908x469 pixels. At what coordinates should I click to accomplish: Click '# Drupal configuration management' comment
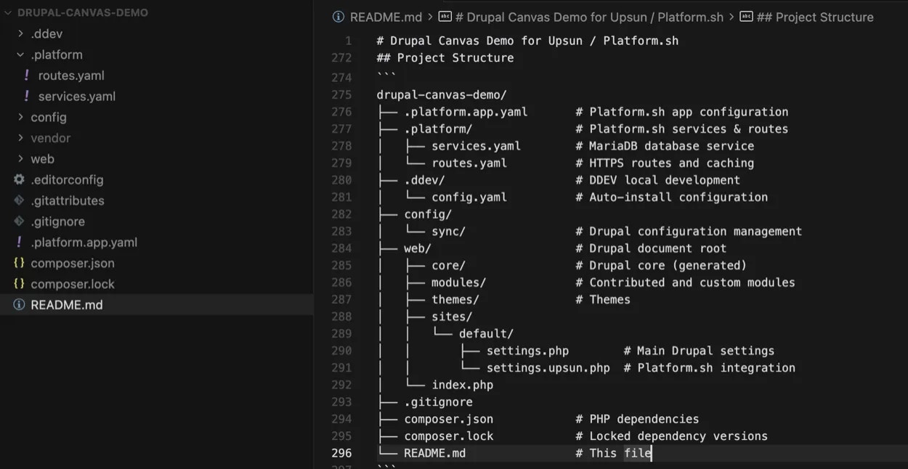tap(689, 232)
